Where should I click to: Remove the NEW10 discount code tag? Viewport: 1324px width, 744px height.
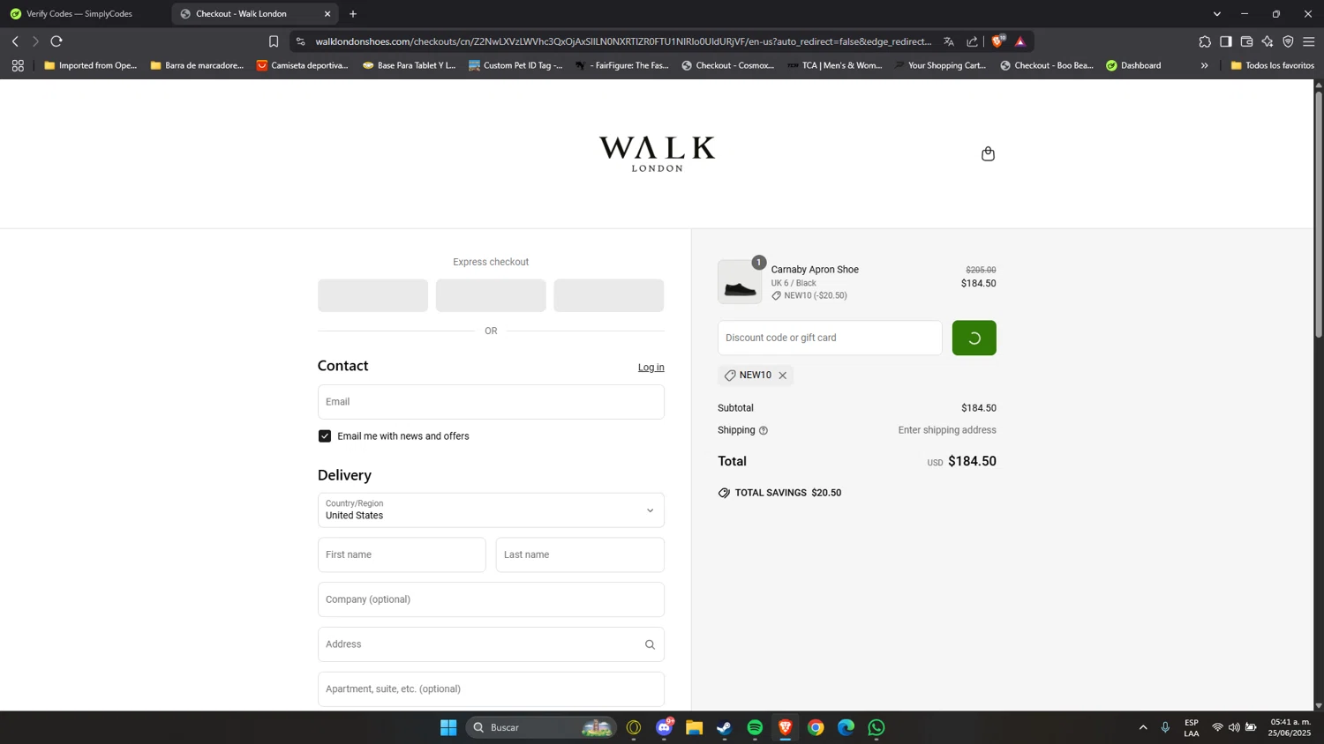click(x=782, y=376)
